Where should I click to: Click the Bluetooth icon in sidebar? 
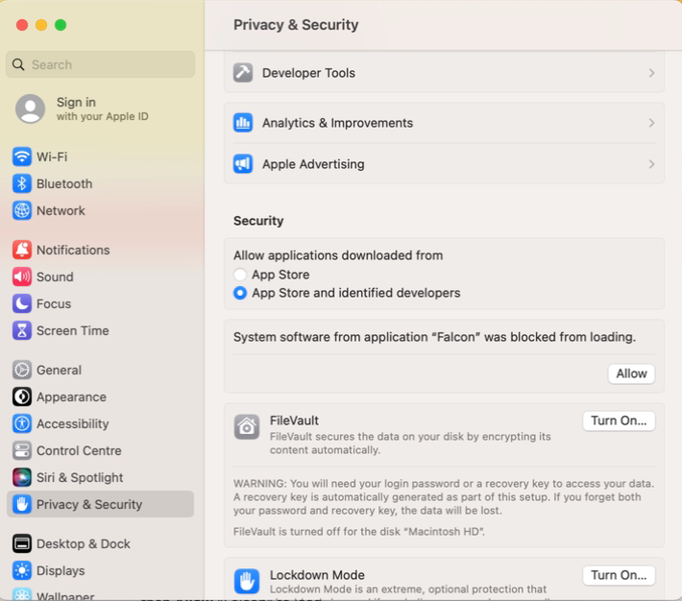pos(22,183)
